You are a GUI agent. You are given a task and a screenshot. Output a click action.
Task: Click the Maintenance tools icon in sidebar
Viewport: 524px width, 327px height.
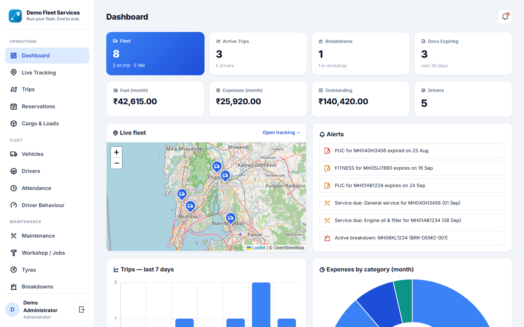pos(13,236)
